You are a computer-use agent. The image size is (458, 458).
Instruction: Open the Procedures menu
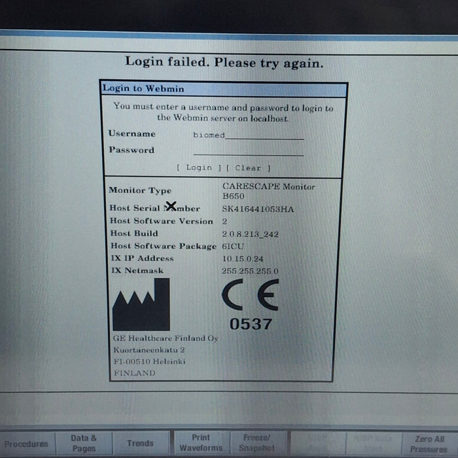[x=27, y=444]
